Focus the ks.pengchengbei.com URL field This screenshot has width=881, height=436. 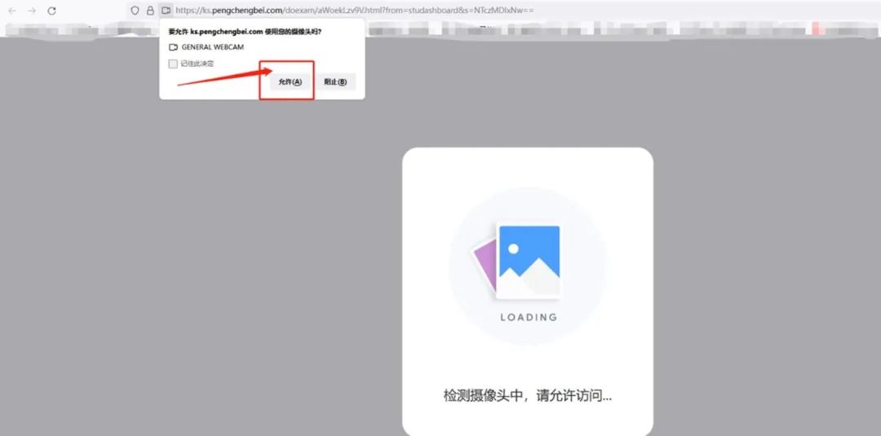click(x=355, y=10)
